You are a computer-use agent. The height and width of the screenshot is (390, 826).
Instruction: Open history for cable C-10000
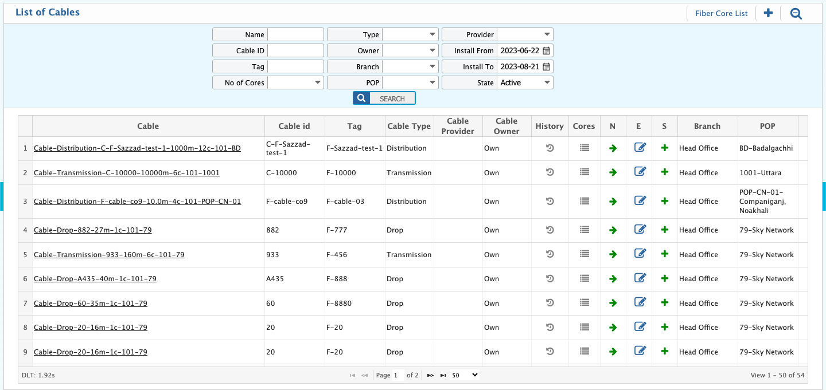[550, 172]
